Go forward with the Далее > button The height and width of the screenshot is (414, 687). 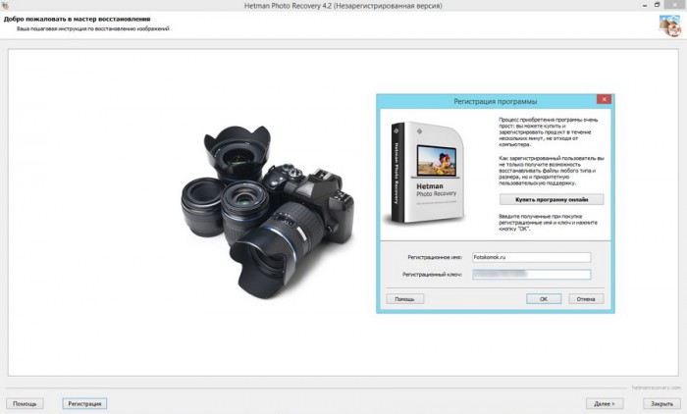(x=605, y=403)
